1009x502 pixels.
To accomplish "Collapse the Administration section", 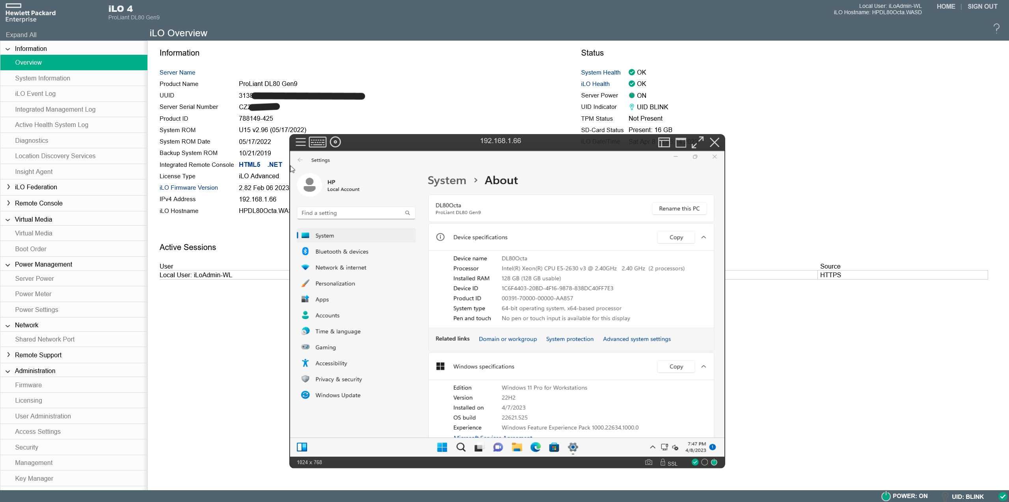I will [x=8, y=371].
